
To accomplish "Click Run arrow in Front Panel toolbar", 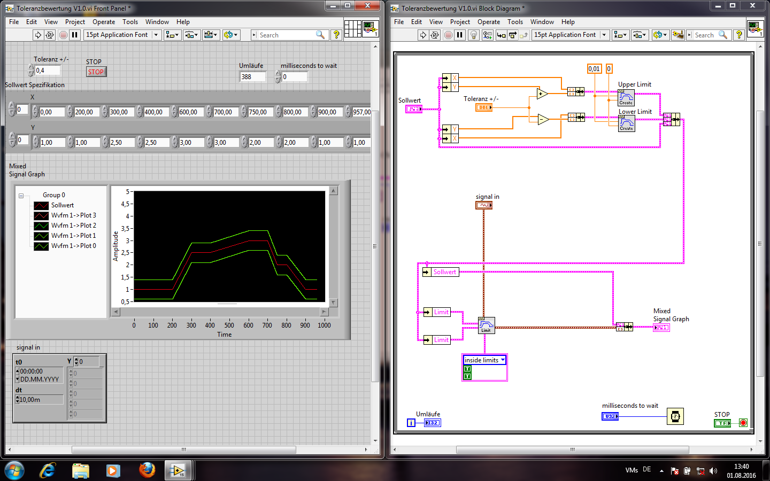I will [x=38, y=35].
